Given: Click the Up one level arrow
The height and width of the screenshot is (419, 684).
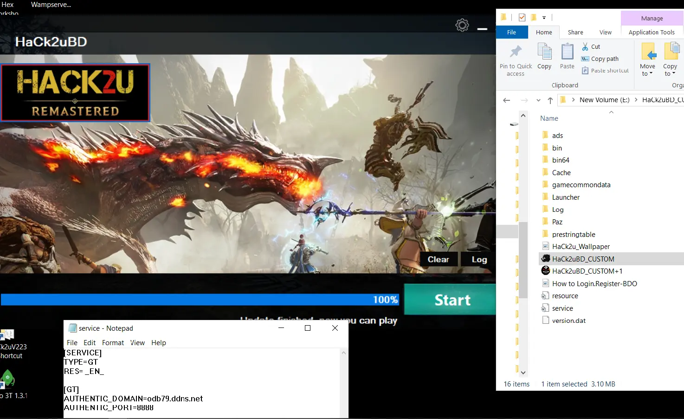Looking at the screenshot, I should (x=550, y=100).
